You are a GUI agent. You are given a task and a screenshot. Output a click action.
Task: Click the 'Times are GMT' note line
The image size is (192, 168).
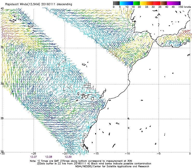[x=81, y=161]
